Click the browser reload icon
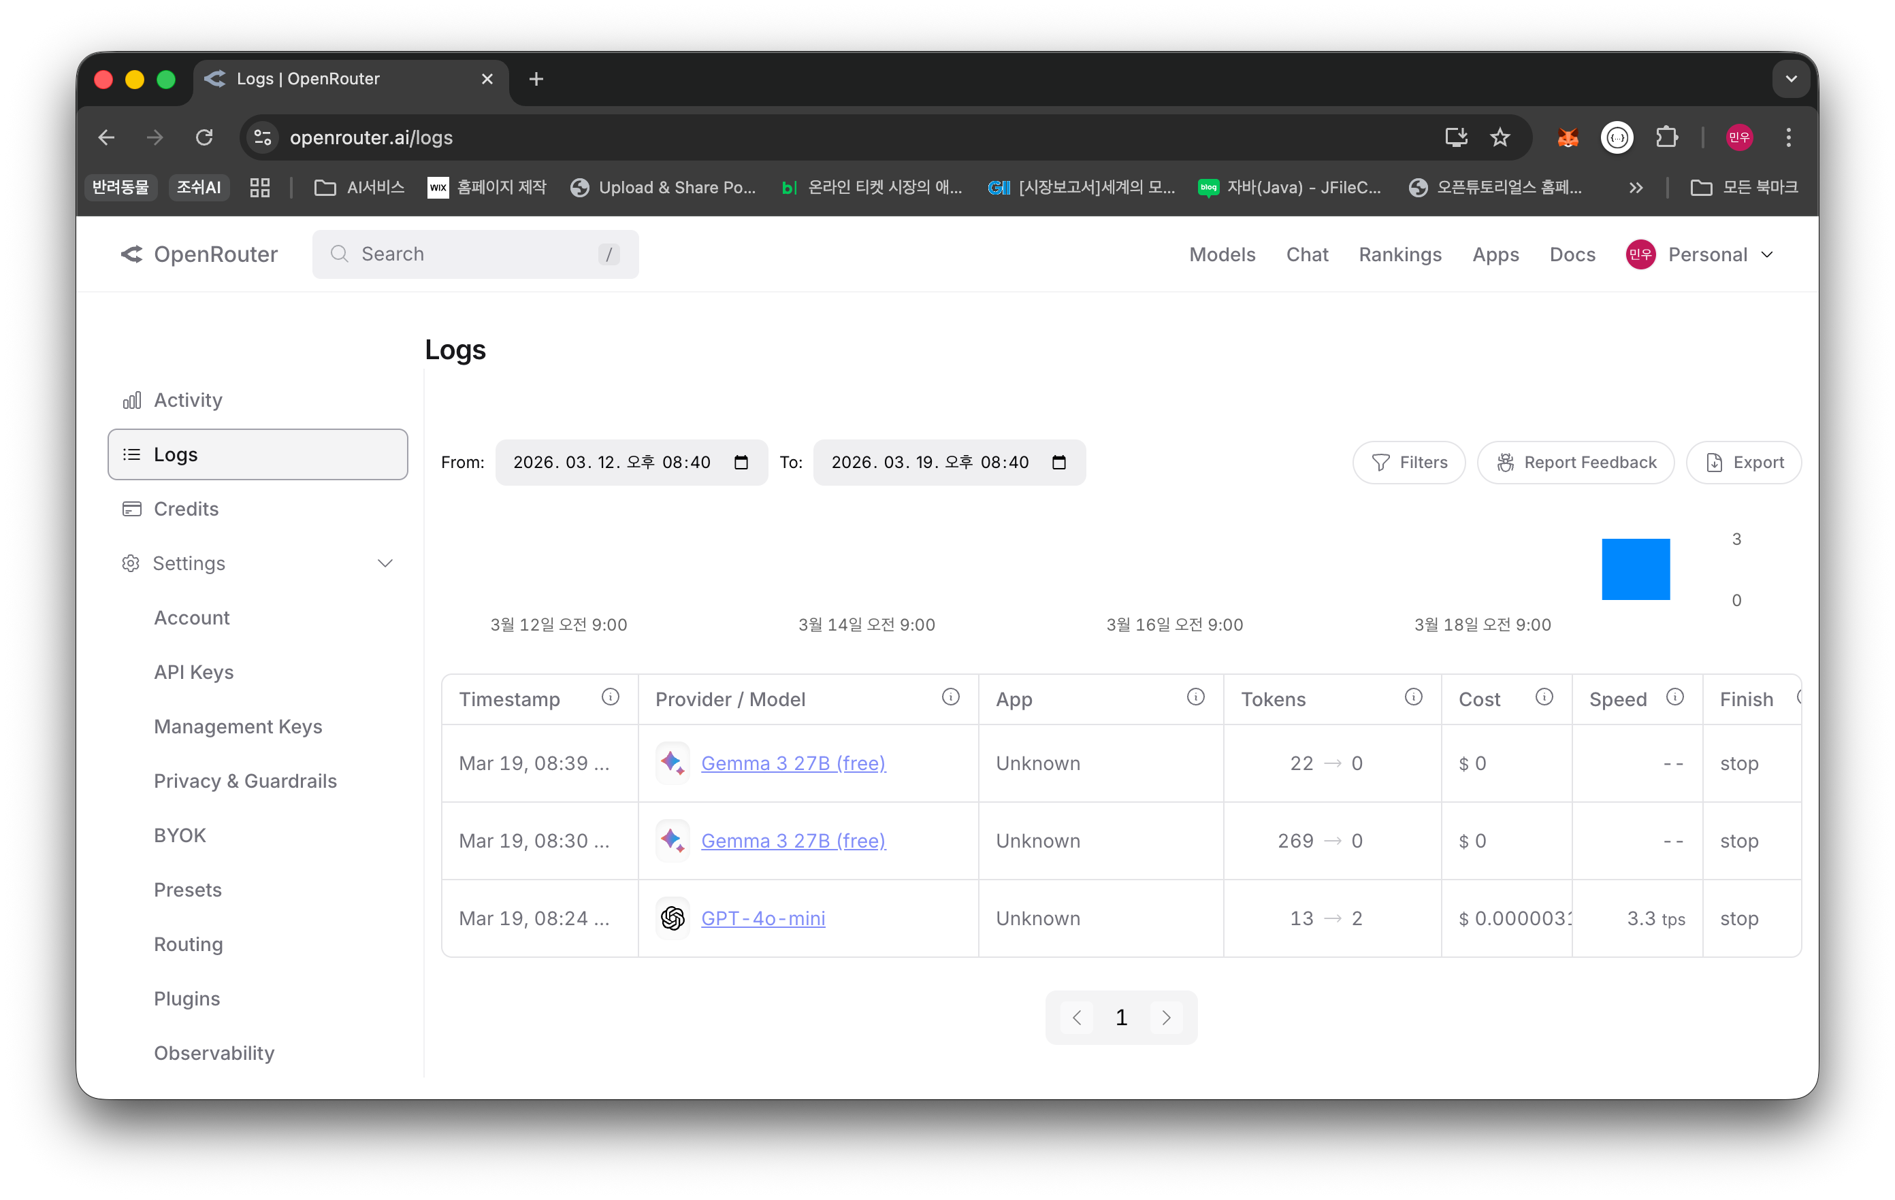Screen dimensions: 1895x1200 pos(205,137)
